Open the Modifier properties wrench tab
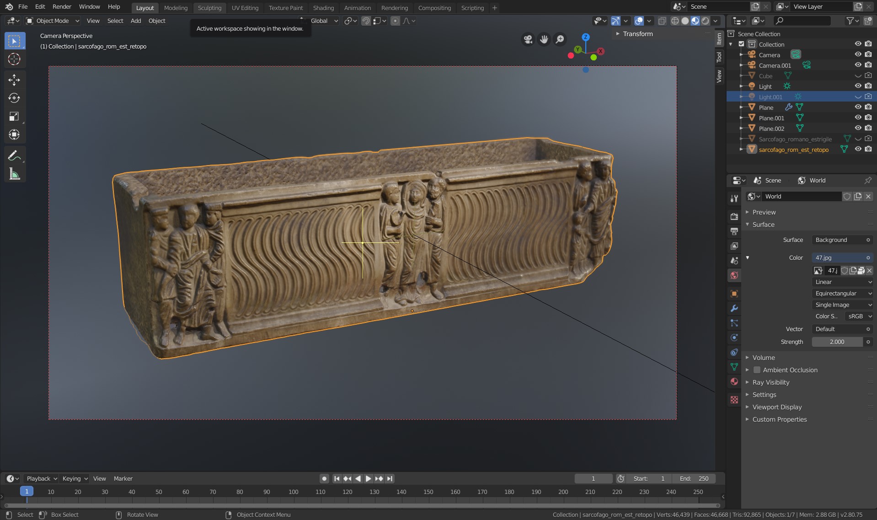Viewport: 877px width, 520px height. click(x=734, y=308)
